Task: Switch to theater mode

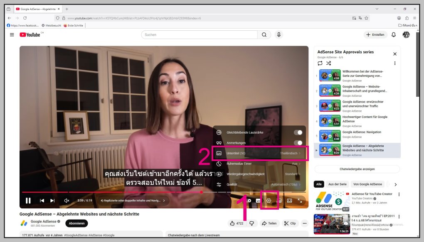Action: pyautogui.click(x=289, y=200)
